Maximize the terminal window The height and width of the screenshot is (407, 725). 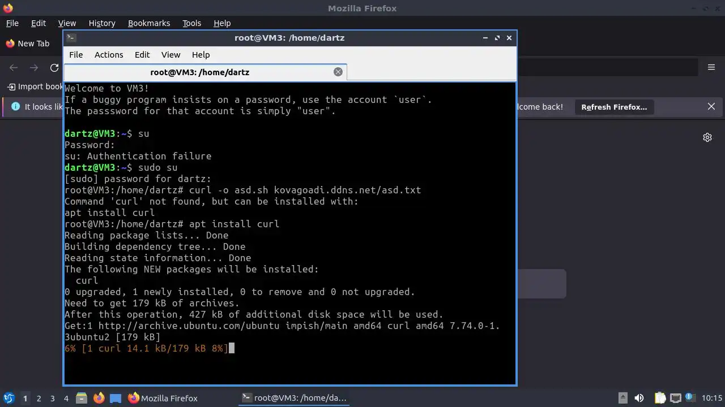tap(497, 38)
